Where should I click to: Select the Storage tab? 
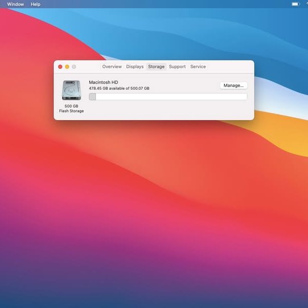tap(156, 67)
